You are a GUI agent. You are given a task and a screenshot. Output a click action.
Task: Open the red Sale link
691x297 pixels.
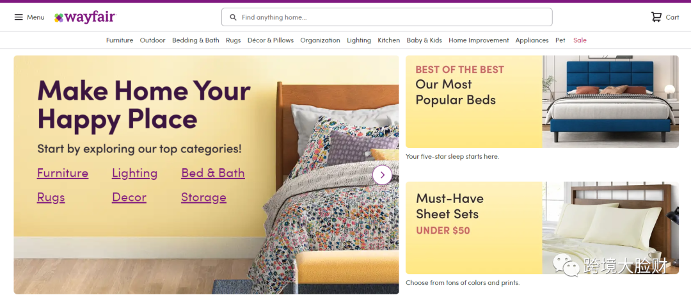pos(580,40)
